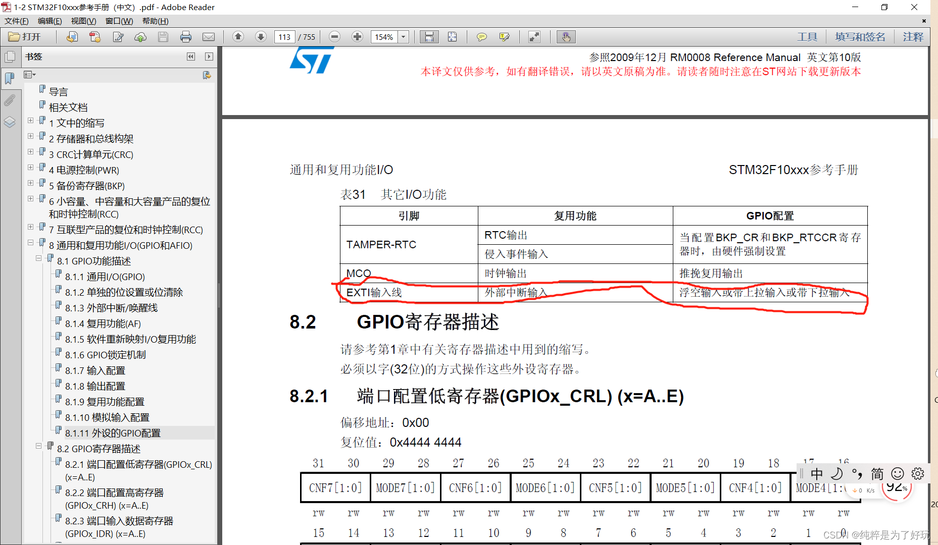Click the save file floppy icon
The width and height of the screenshot is (938, 545).
[x=163, y=37]
